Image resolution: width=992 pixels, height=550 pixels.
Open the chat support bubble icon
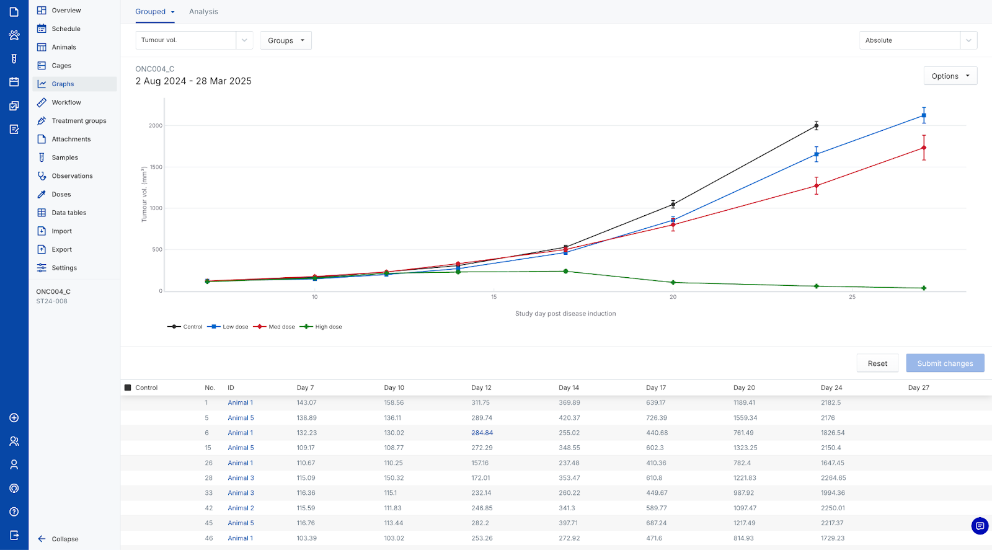(980, 526)
